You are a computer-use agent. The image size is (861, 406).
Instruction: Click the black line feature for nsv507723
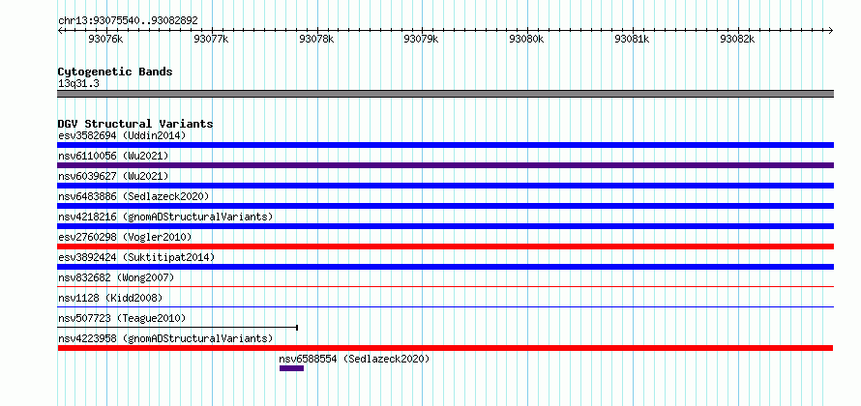[177, 328]
